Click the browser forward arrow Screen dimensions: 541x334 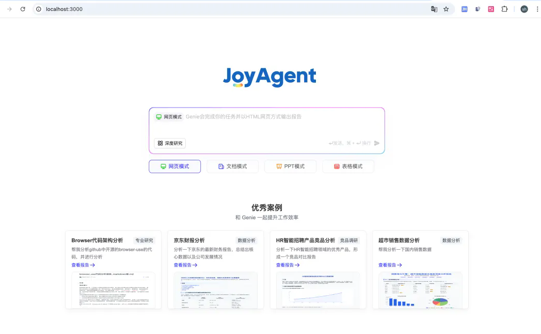click(9, 9)
